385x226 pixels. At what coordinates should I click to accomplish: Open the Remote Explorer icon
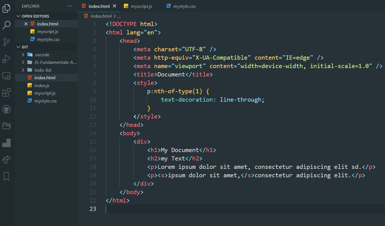coord(6,76)
